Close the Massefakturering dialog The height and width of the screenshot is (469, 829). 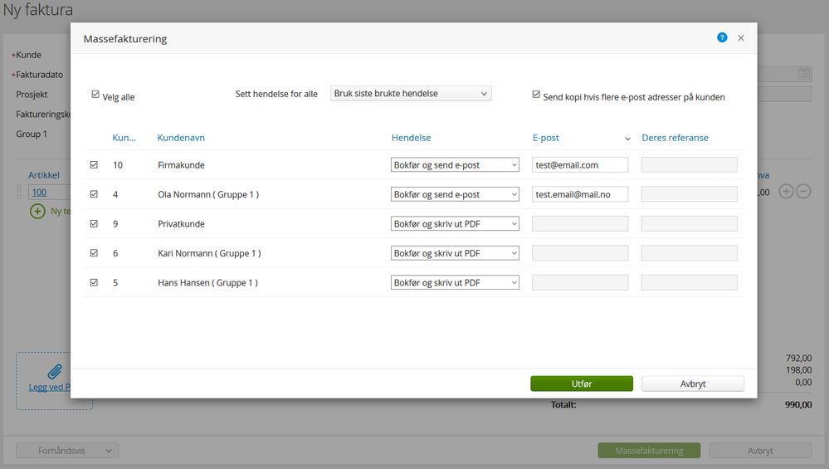point(741,38)
